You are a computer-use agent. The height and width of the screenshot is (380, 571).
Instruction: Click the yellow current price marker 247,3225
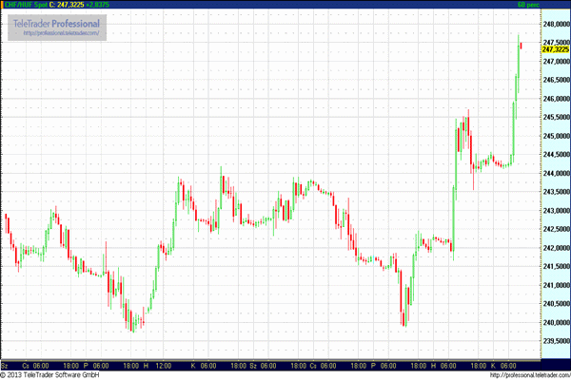coord(555,50)
